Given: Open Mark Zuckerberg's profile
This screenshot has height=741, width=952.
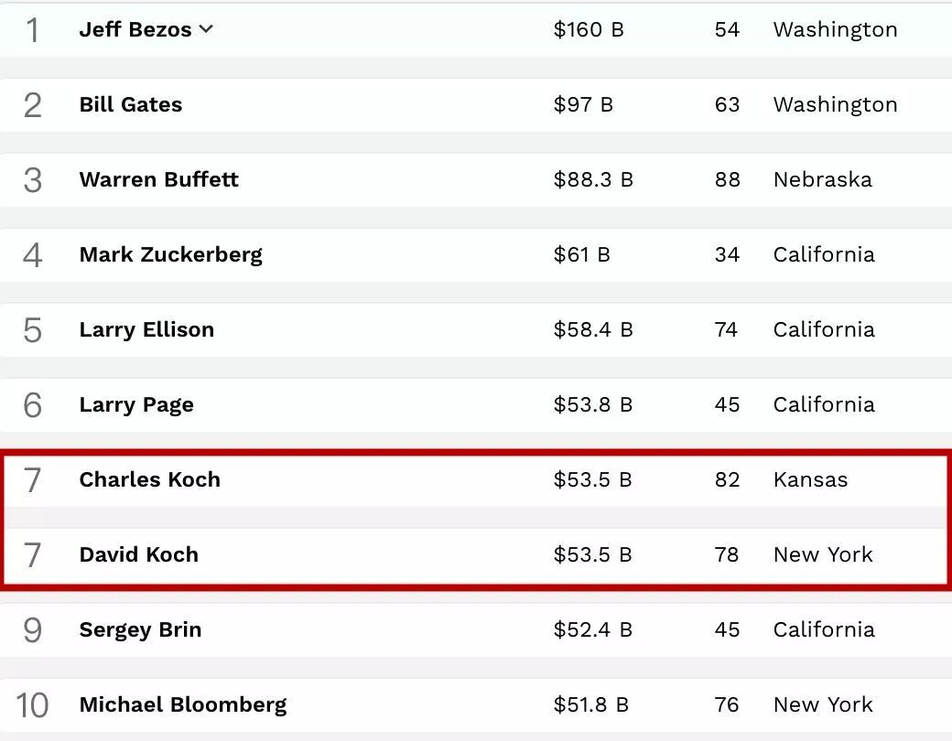Looking at the screenshot, I should pos(170,254).
